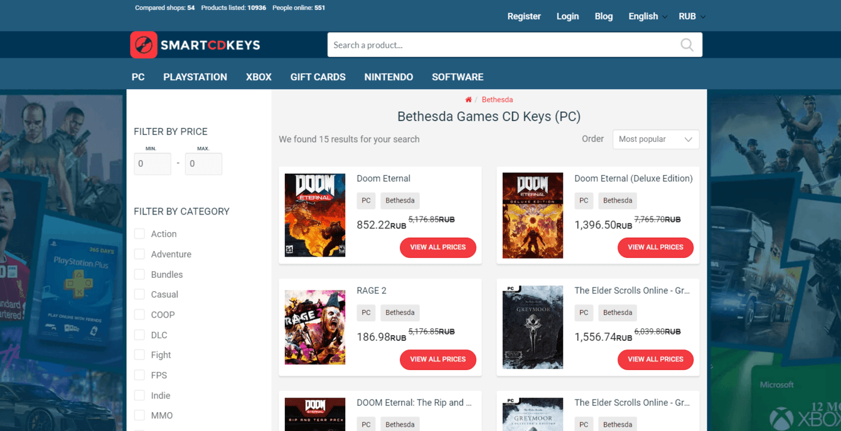Viewport: 841px width, 431px height.
Task: Open the PLAYSTATION menu
Action: [x=195, y=77]
